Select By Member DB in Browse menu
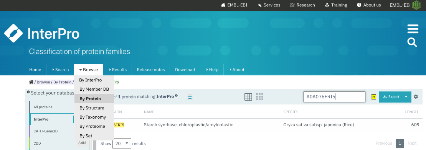Viewport: 426px width, 150px height. 94,90
